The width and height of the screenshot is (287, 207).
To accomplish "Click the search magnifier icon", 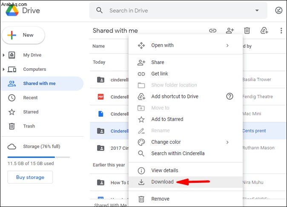I will 99,11.
